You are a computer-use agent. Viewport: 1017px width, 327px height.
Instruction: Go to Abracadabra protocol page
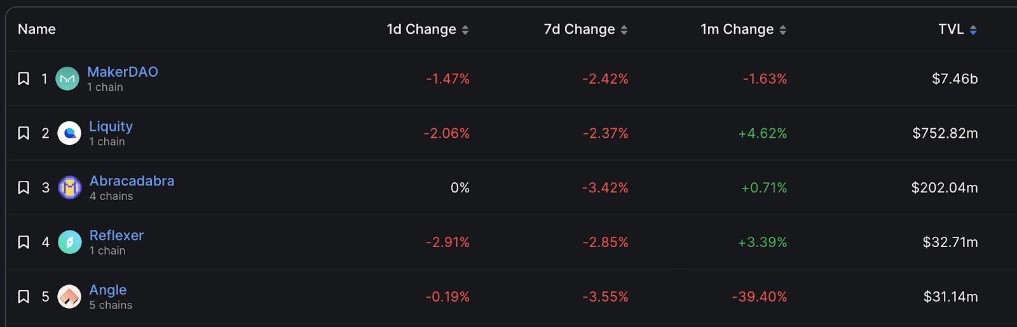click(x=132, y=181)
